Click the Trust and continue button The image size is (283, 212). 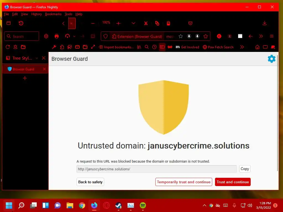pyautogui.click(x=233, y=182)
